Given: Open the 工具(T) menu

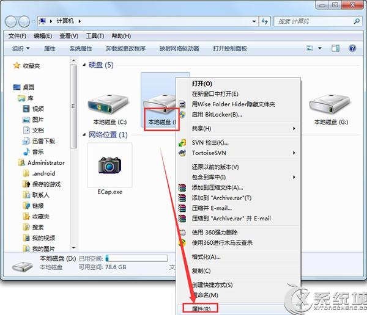Looking at the screenshot, I should pos(95,36).
